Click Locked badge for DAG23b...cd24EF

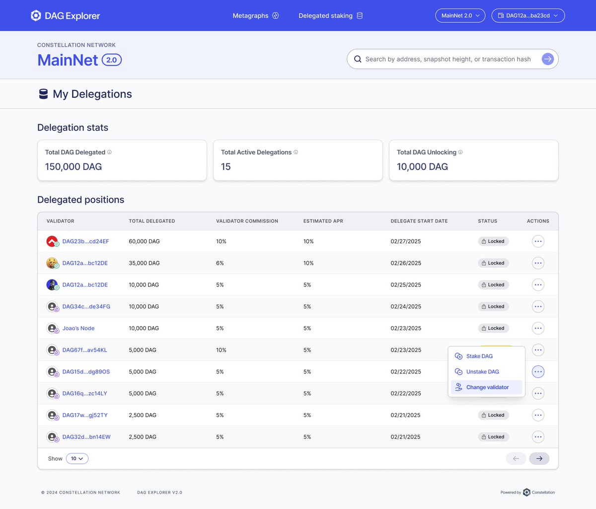tap(493, 241)
